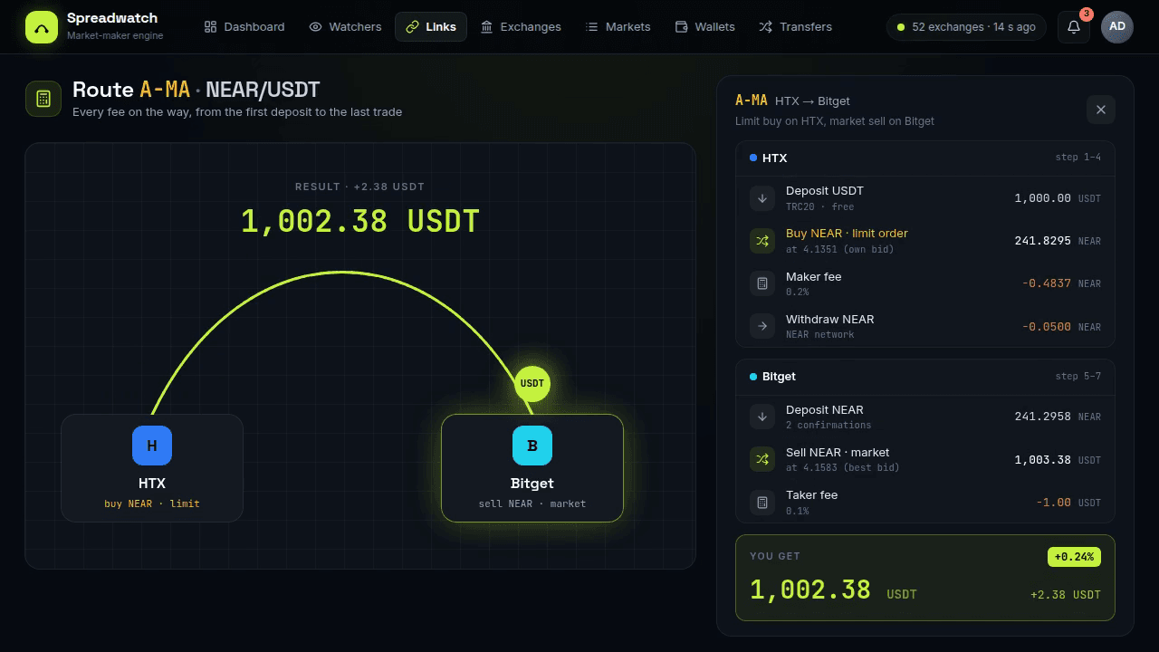Click the Sell NEAR market shuffle icon
1159x652 pixels.
tap(762, 459)
